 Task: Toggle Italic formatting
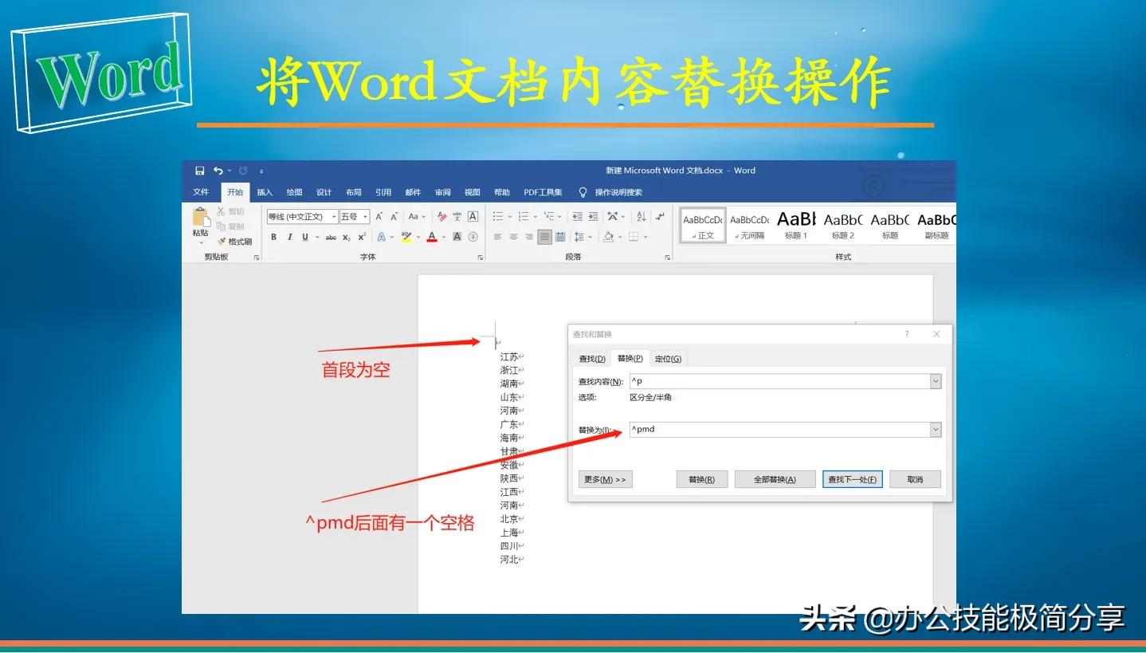pos(290,237)
